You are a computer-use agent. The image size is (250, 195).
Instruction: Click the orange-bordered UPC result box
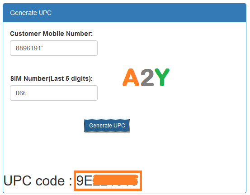point(108,180)
